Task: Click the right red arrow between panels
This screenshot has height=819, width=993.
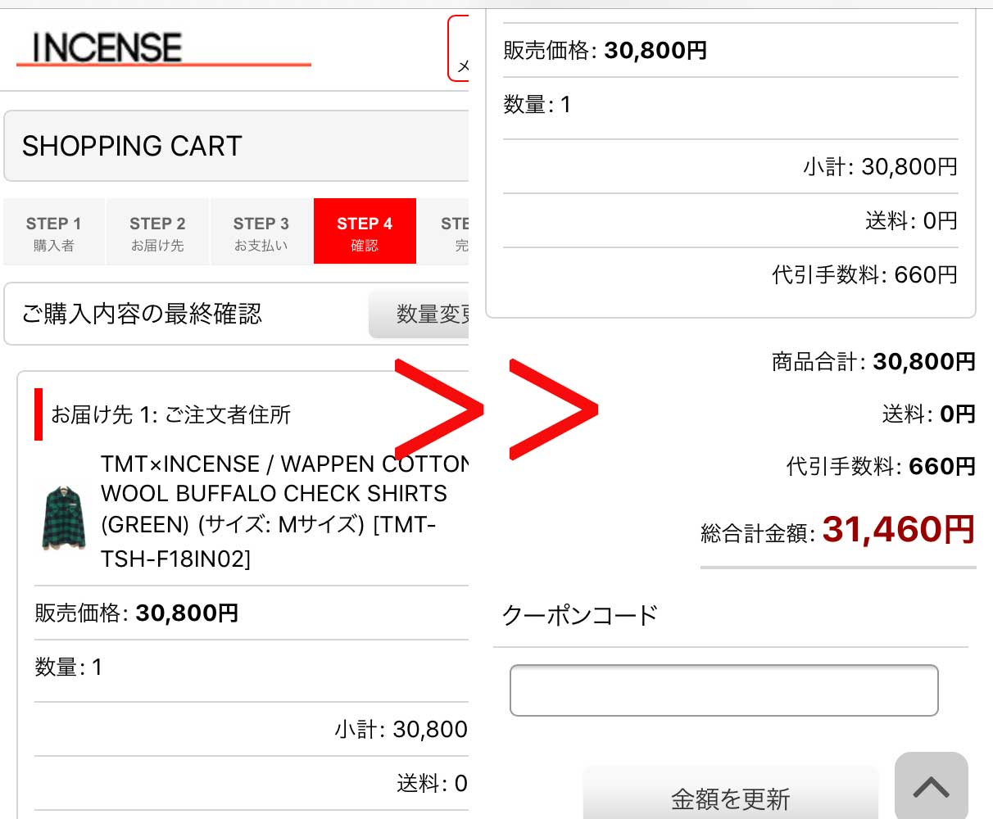Action: click(553, 409)
